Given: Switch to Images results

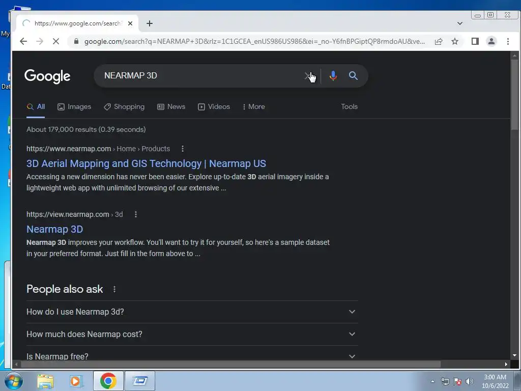Looking at the screenshot, I should tap(74, 107).
